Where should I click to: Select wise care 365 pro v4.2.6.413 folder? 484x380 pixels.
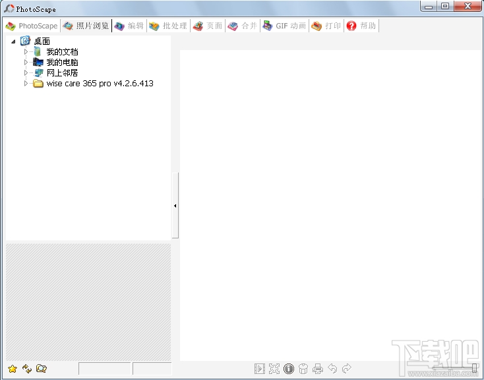coord(100,83)
